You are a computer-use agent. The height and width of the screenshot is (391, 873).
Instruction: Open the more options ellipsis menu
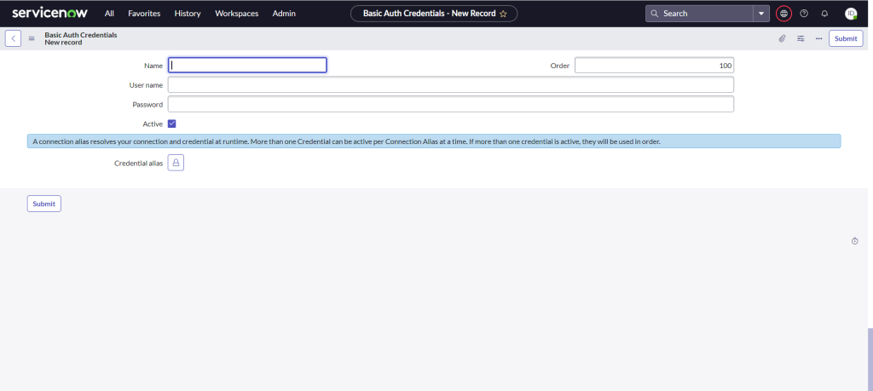818,38
